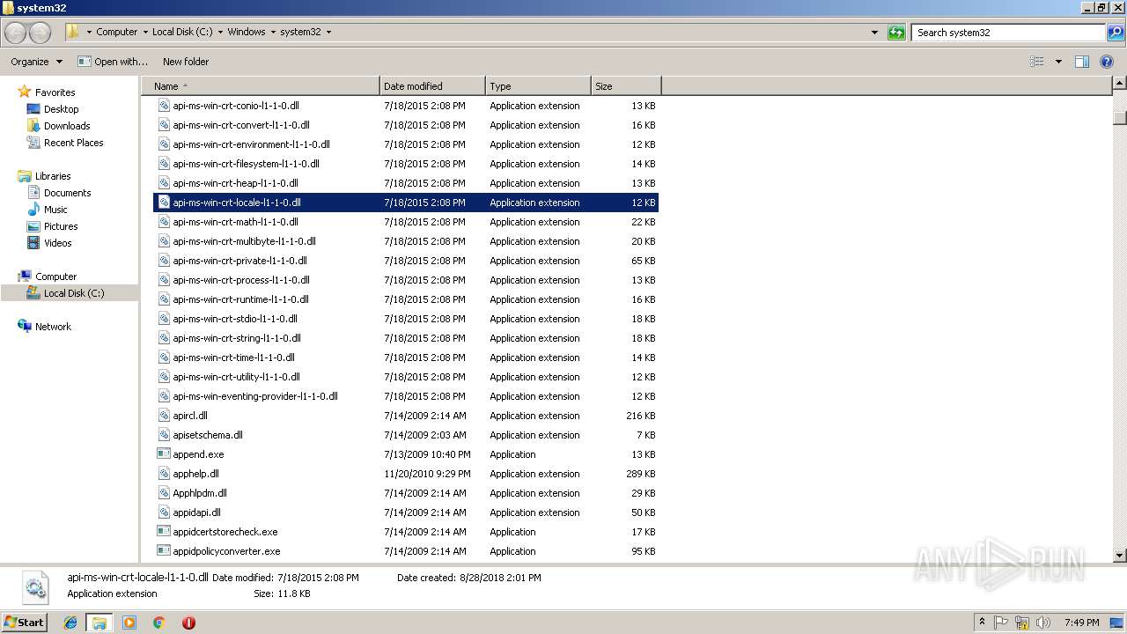Click the Computer icon in navigation pane
Image resolution: width=1127 pixels, height=634 pixels.
(x=25, y=276)
